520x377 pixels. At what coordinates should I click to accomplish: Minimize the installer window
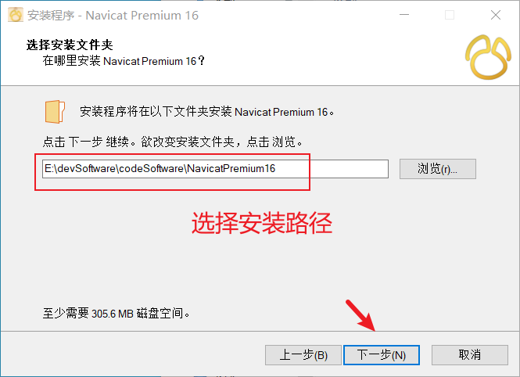point(404,15)
